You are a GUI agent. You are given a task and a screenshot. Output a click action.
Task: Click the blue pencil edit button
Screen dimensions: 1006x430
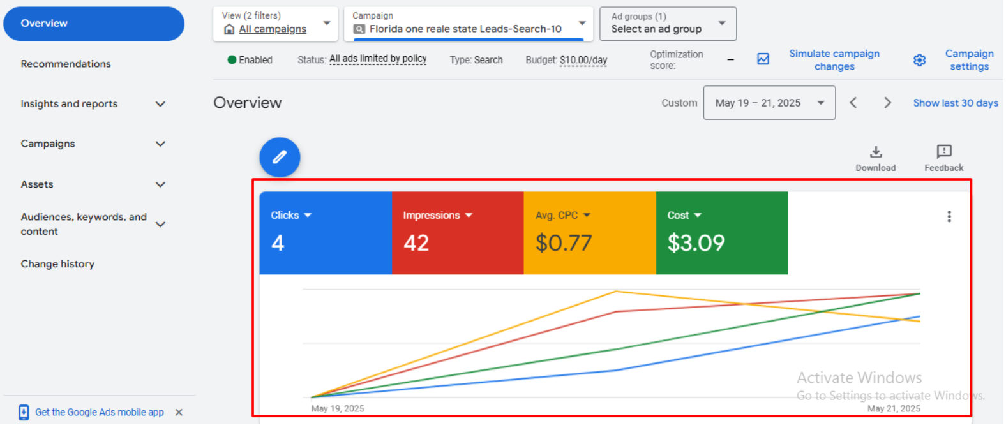280,157
